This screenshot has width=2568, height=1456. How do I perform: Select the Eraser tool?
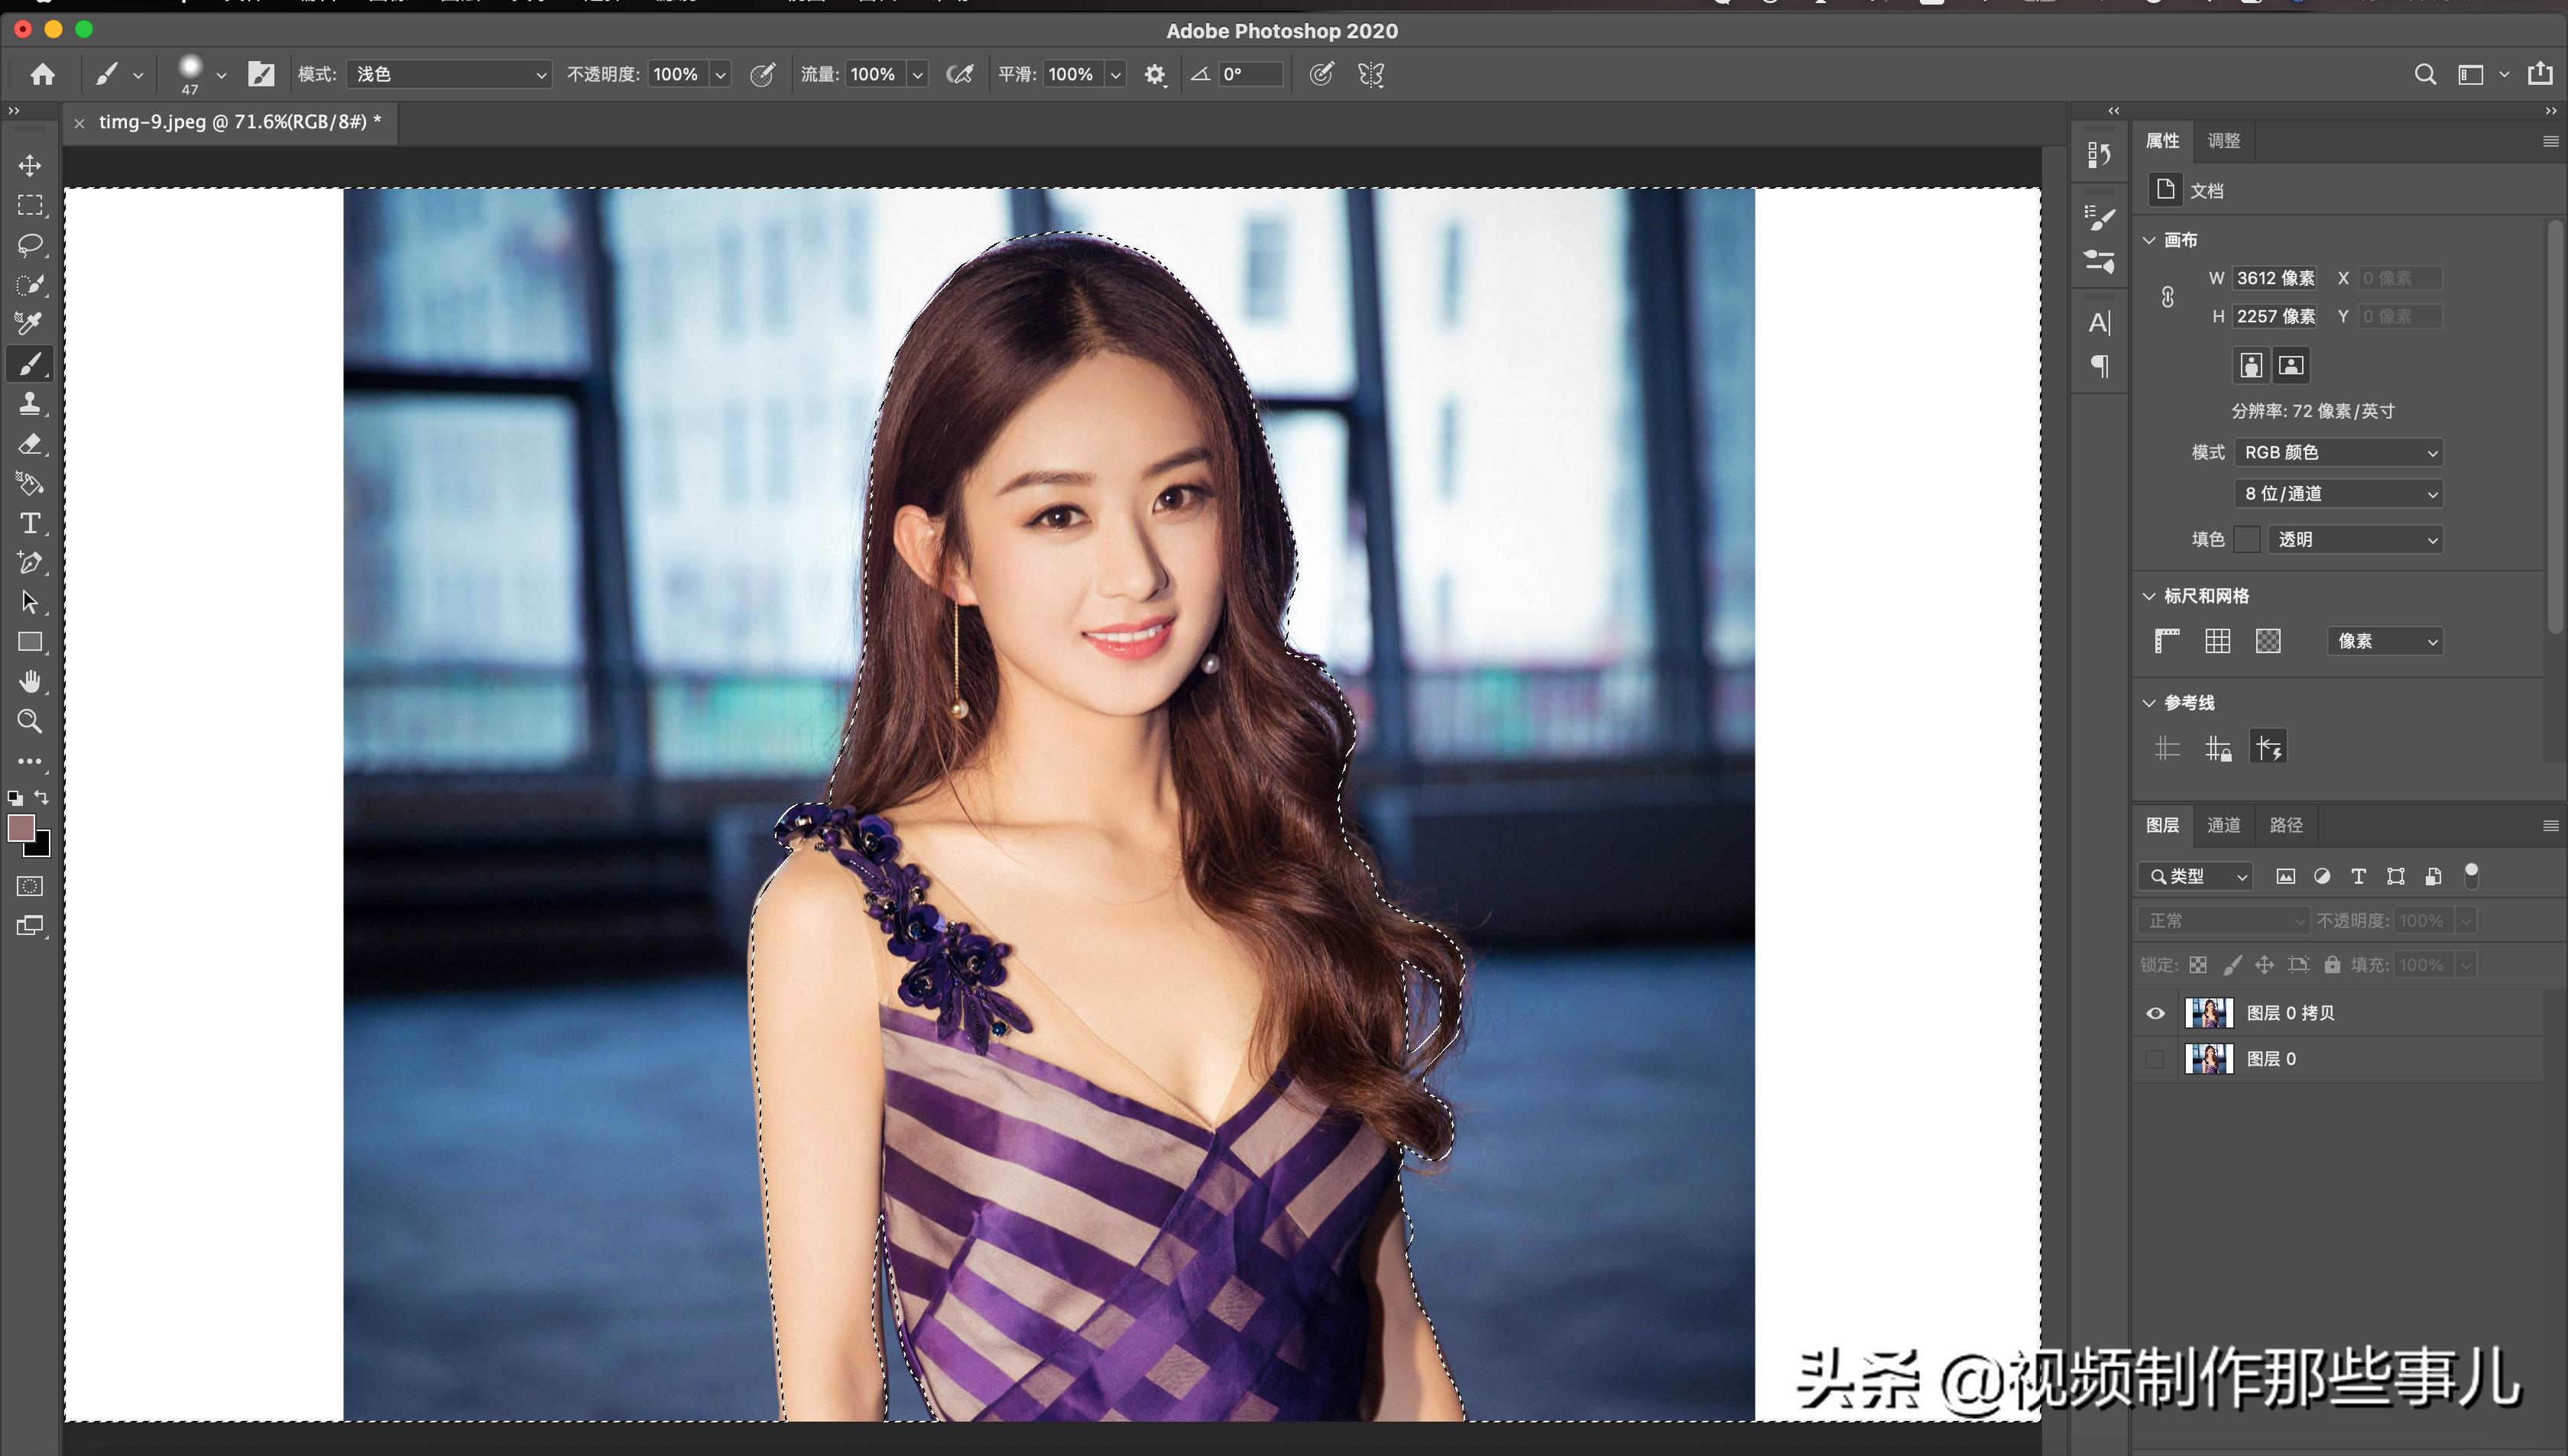pyautogui.click(x=30, y=444)
